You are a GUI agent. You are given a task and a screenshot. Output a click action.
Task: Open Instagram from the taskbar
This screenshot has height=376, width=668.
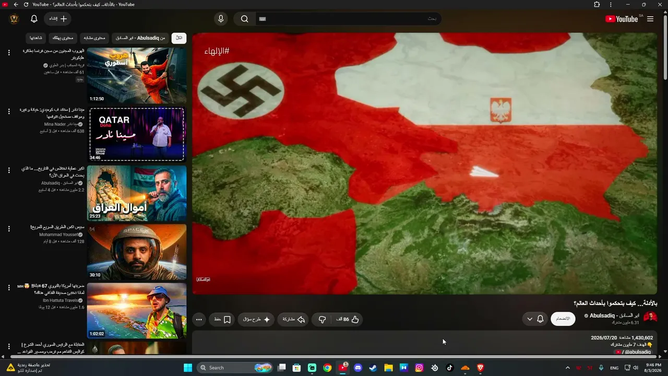tap(419, 368)
